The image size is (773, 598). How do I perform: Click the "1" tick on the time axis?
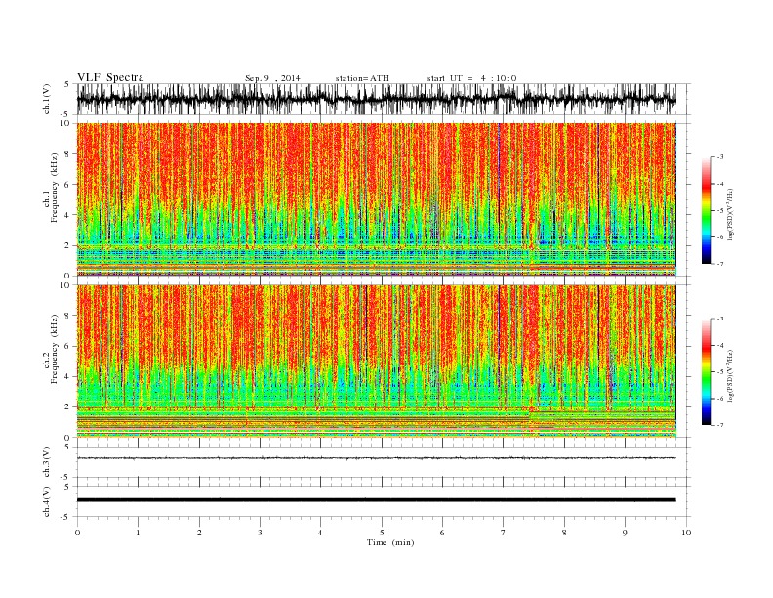coord(138,533)
